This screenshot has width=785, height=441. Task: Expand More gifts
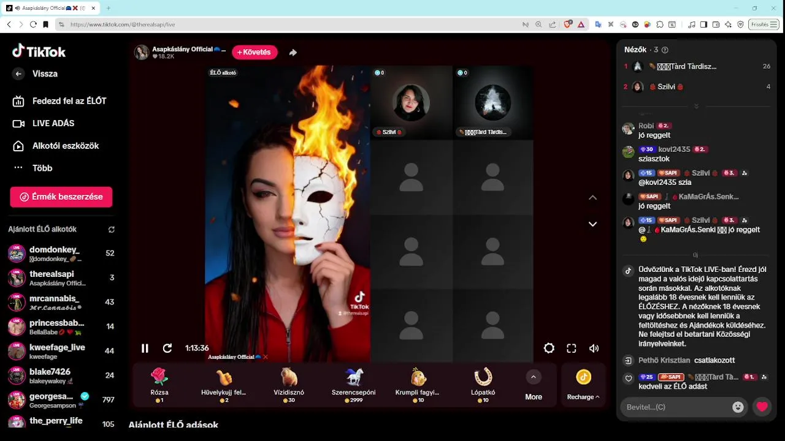(534, 385)
